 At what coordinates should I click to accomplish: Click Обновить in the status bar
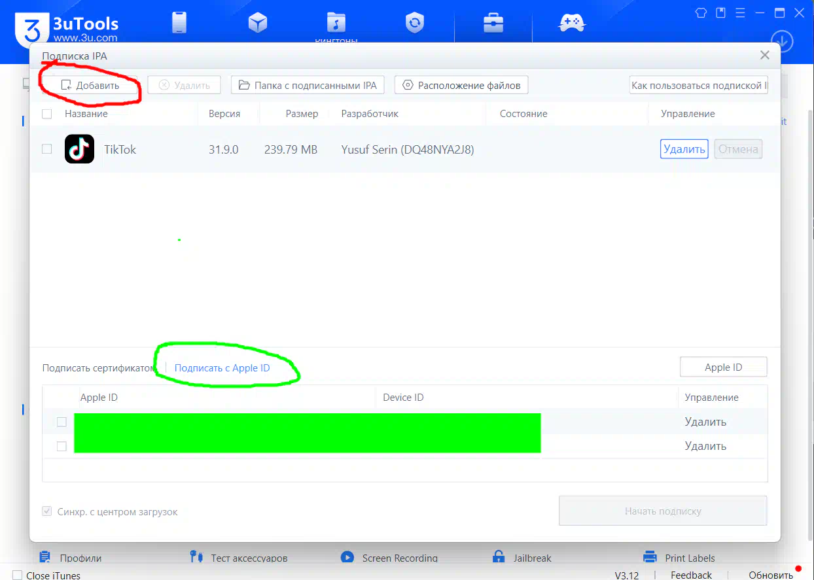(x=771, y=575)
